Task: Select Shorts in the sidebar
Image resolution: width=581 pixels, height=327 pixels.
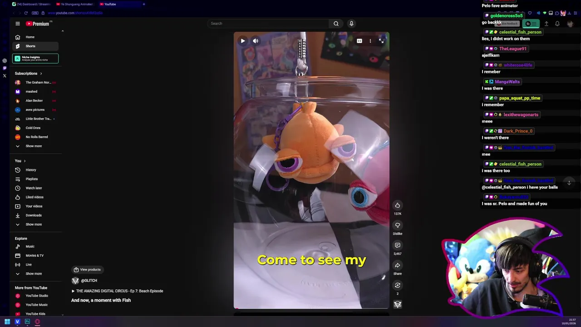Action: (x=35, y=46)
